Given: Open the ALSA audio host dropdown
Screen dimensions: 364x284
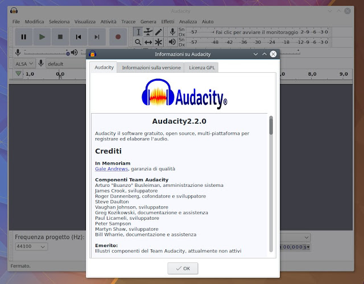Looking at the screenshot, I should [x=24, y=64].
